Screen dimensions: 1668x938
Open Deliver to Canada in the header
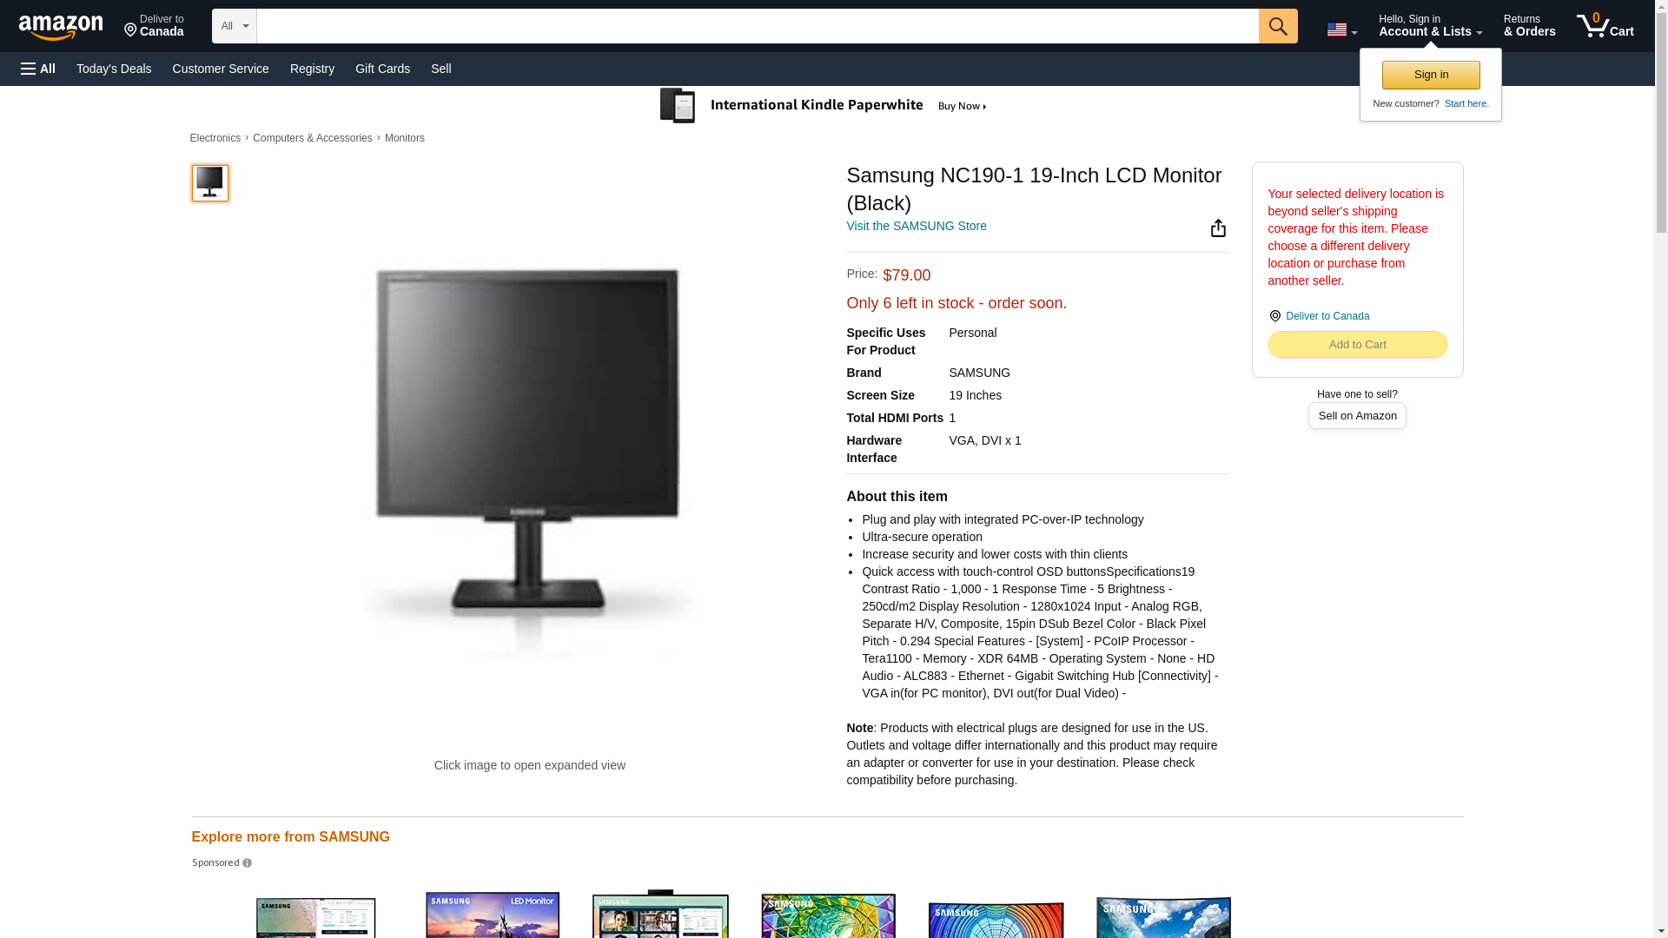tap(154, 26)
